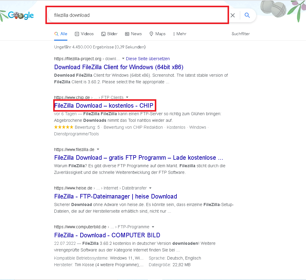The height and width of the screenshot is (280, 306).
Task: Click the Alle tab magnifier icon
Action: 57,34
